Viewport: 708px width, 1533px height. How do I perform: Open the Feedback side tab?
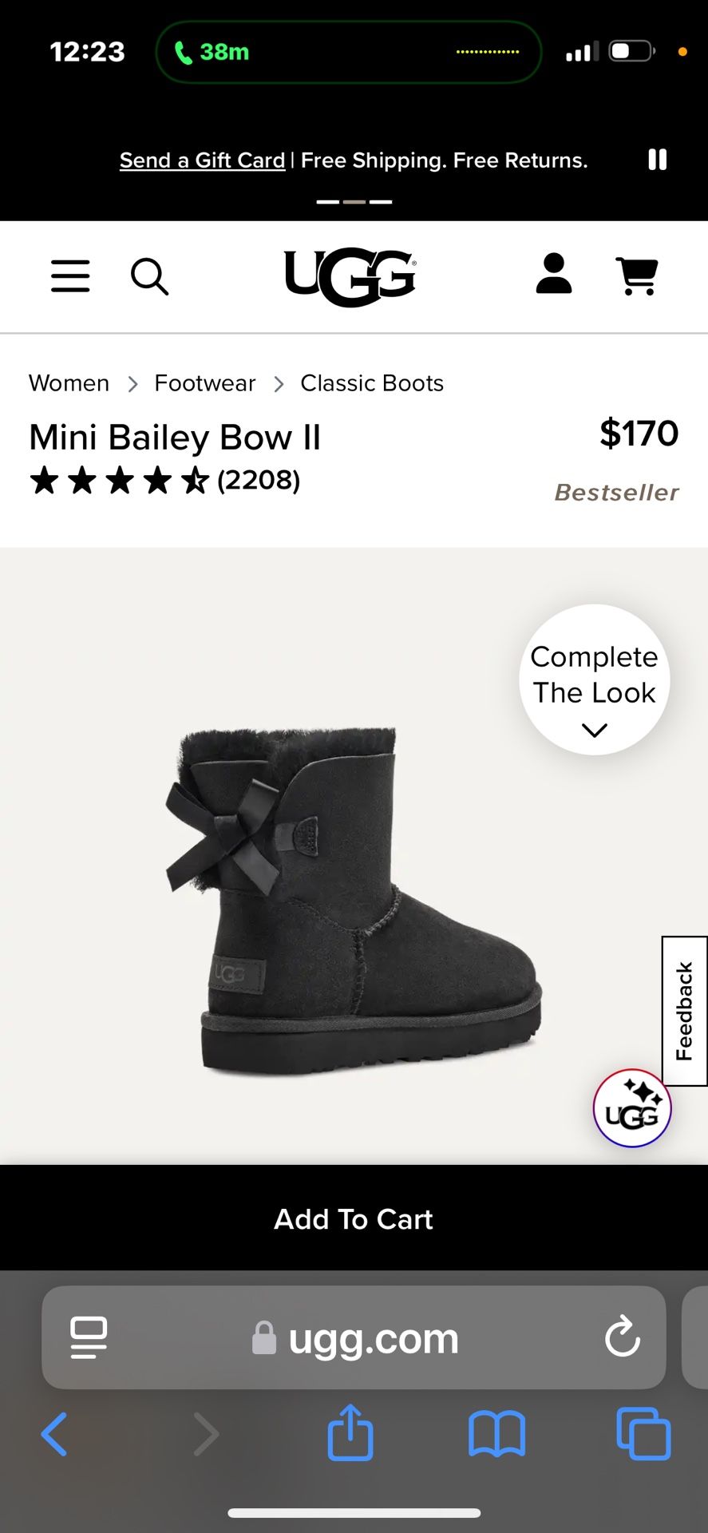click(x=685, y=1011)
